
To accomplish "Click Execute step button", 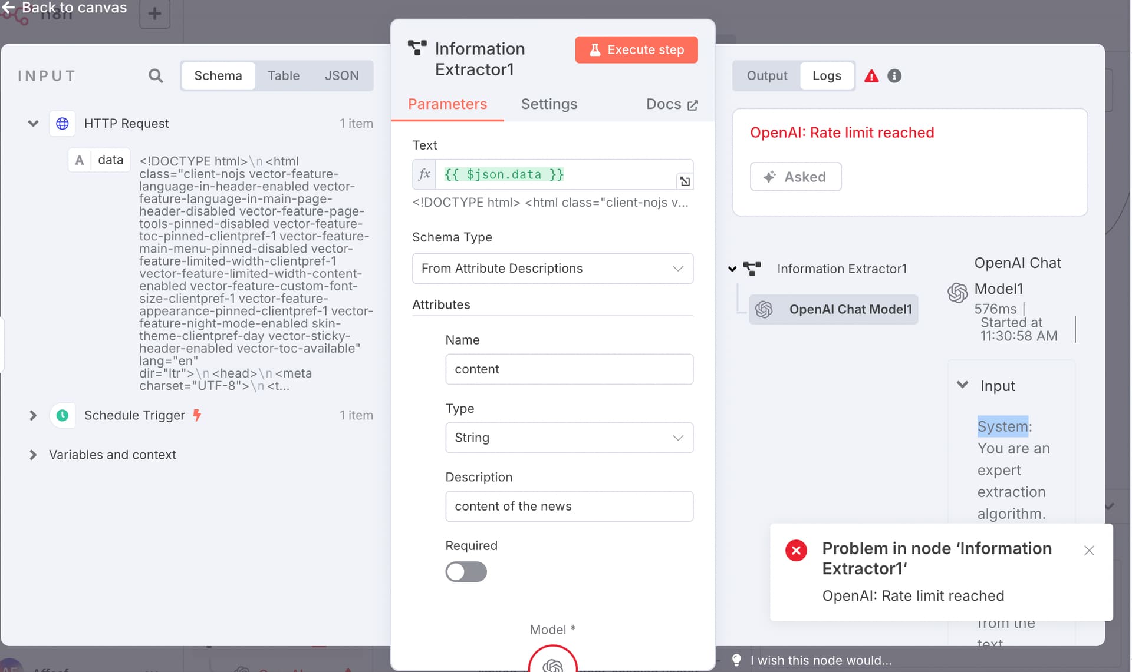I will coord(636,50).
